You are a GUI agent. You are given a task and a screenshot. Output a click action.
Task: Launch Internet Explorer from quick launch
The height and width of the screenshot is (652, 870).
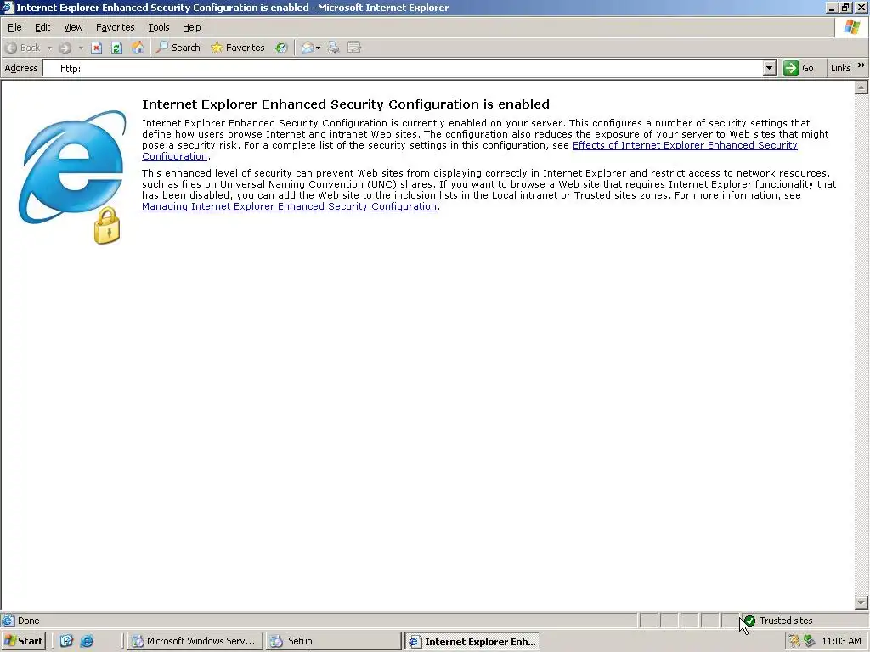87,641
